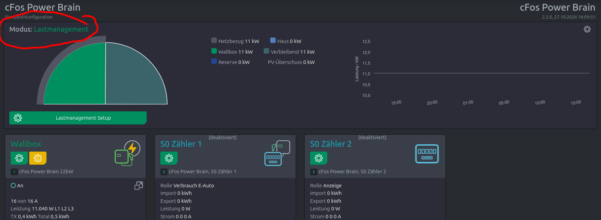Image resolution: width=601 pixels, height=220 pixels.
Task: Open Wallbox yellow gear settings
Action: pos(38,158)
